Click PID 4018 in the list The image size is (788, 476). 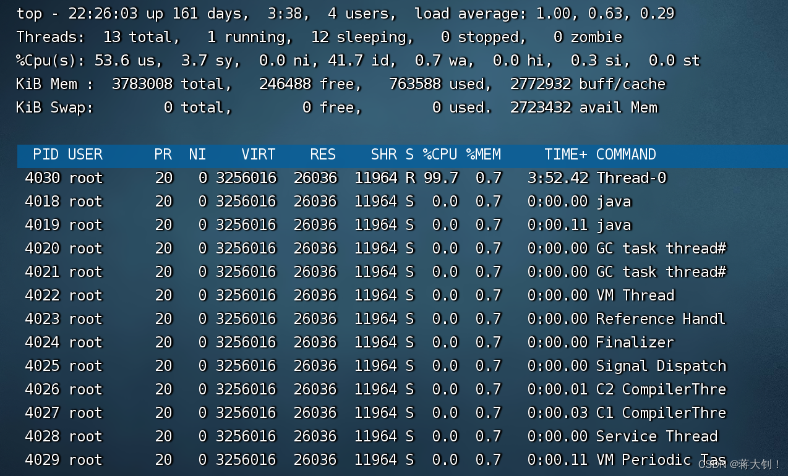(43, 202)
